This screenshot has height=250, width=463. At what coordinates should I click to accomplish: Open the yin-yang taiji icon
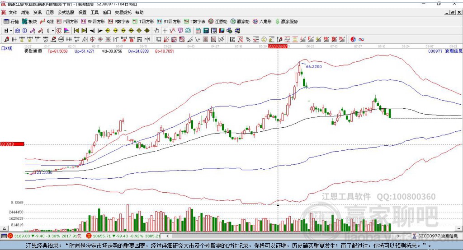(x=353, y=39)
